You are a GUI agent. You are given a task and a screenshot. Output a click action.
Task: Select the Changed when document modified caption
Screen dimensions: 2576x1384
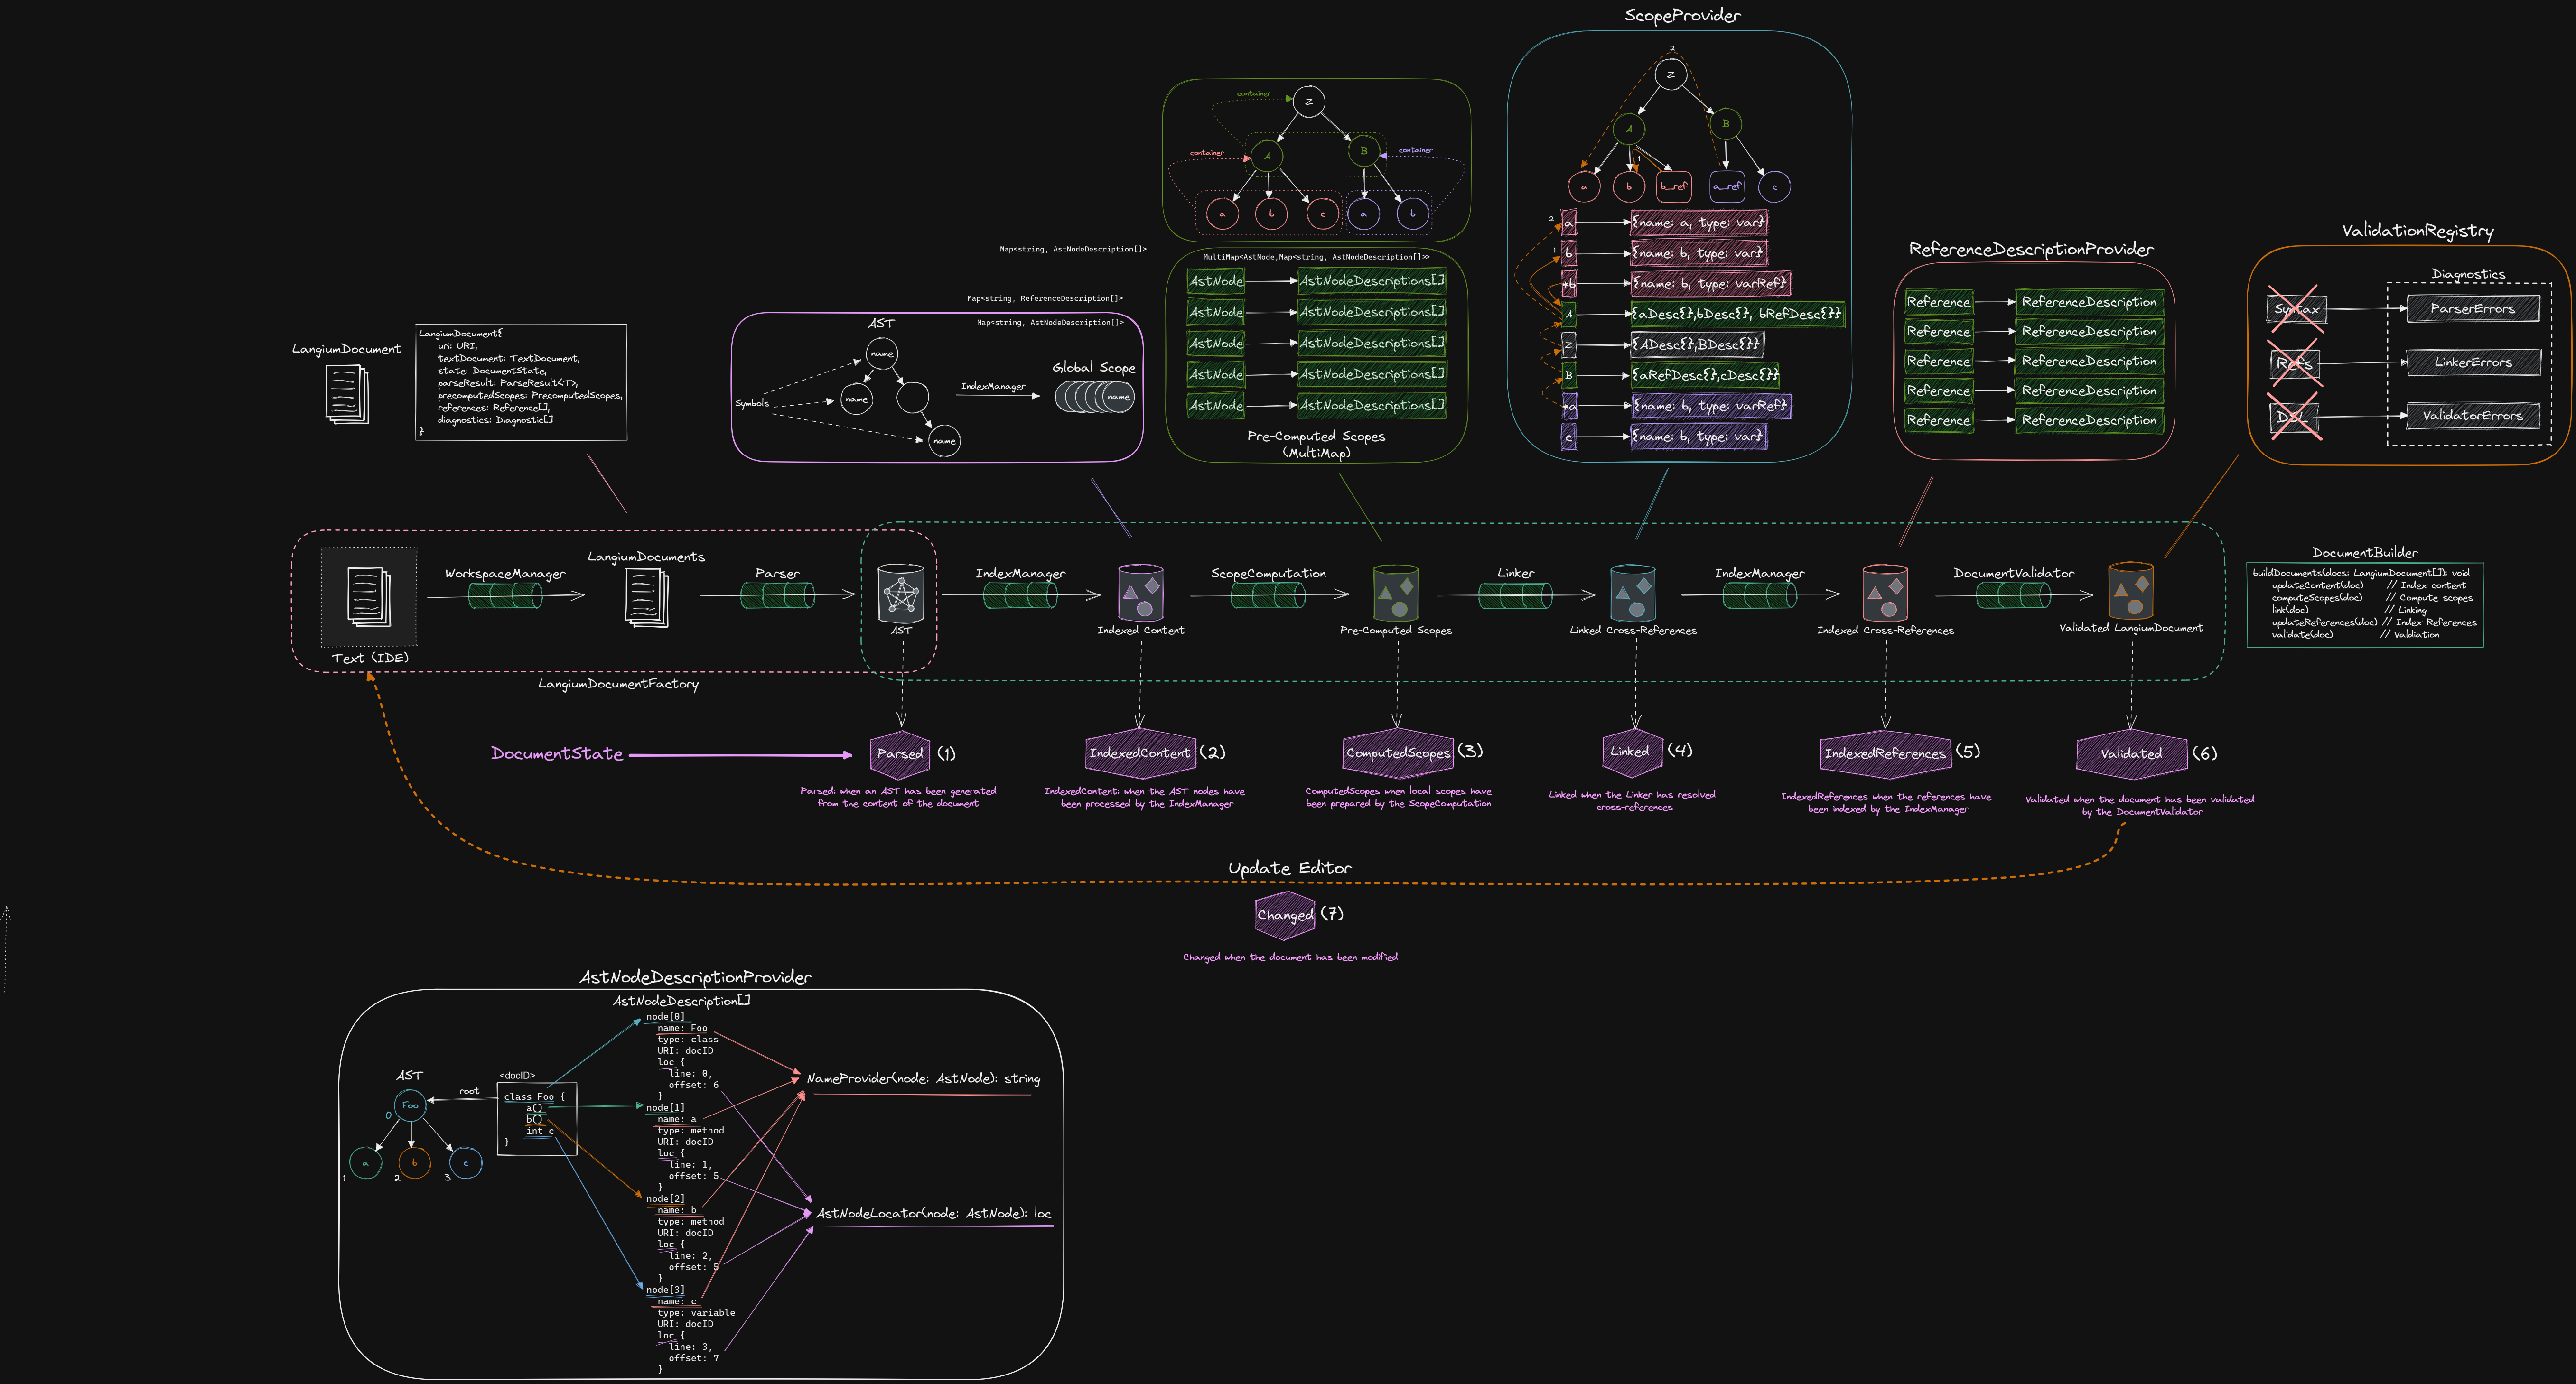coord(1290,957)
